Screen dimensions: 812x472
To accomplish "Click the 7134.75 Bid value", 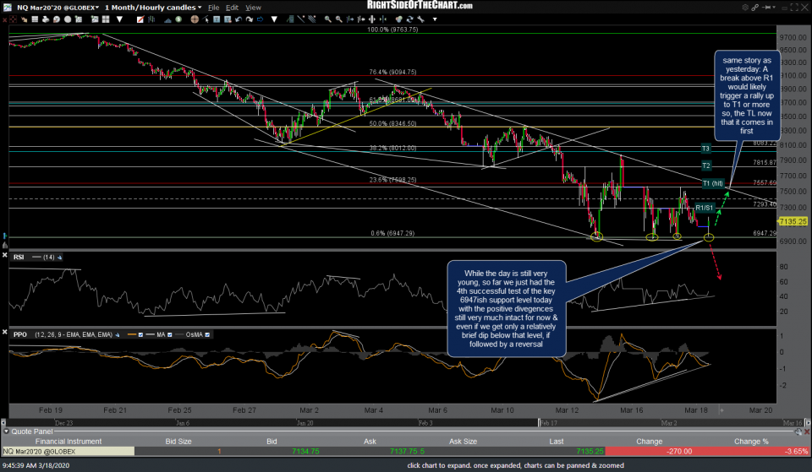I will tap(305, 452).
